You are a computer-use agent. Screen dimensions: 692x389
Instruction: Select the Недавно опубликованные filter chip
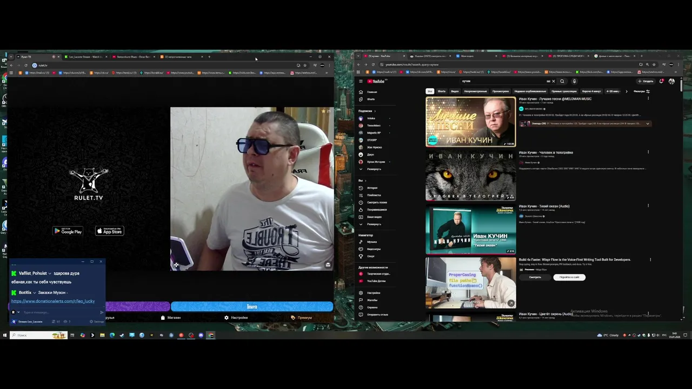(530, 91)
